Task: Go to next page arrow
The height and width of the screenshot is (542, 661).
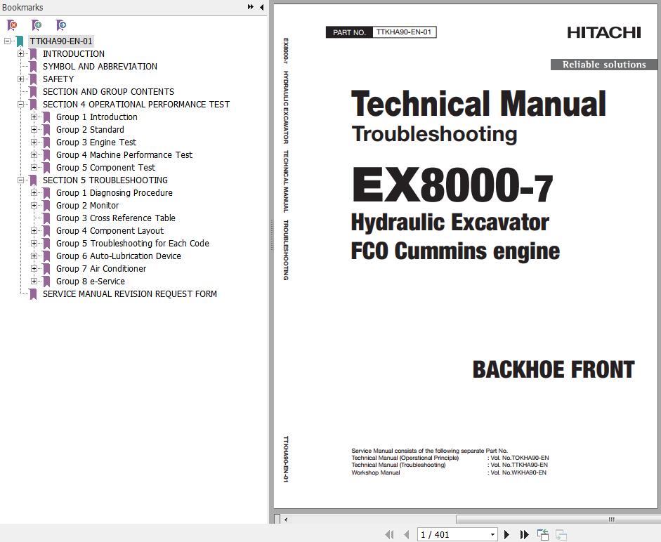Action: [506, 534]
